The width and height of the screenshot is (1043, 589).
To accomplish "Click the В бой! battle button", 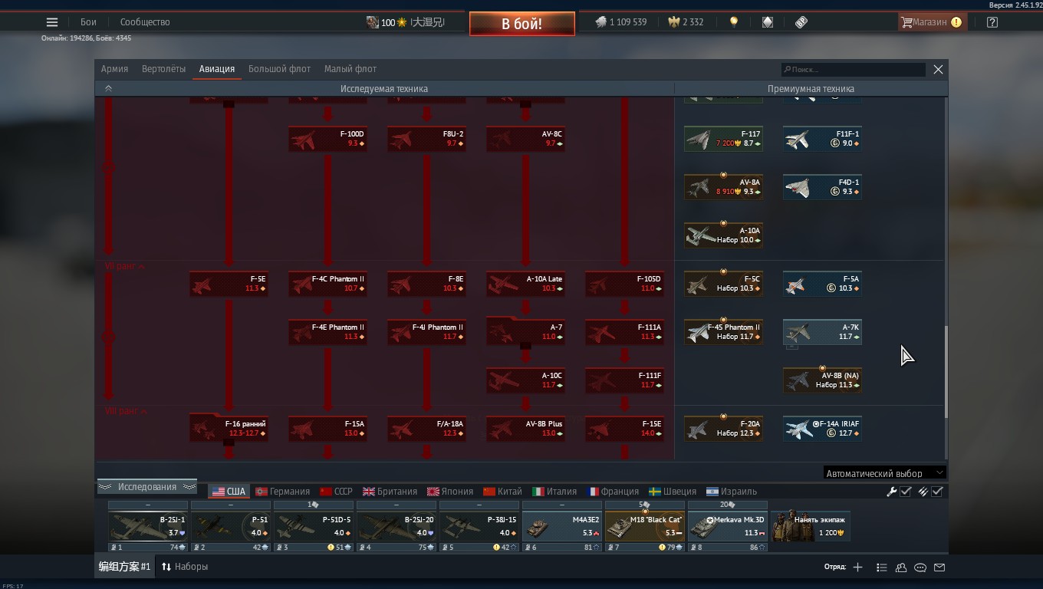I will coord(522,24).
